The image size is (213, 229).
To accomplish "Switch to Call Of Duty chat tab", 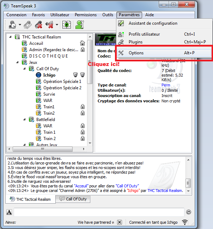I will [x=73, y=199].
